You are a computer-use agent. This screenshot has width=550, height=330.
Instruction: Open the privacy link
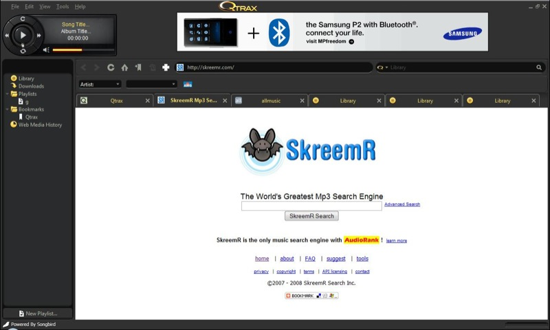pos(261,272)
